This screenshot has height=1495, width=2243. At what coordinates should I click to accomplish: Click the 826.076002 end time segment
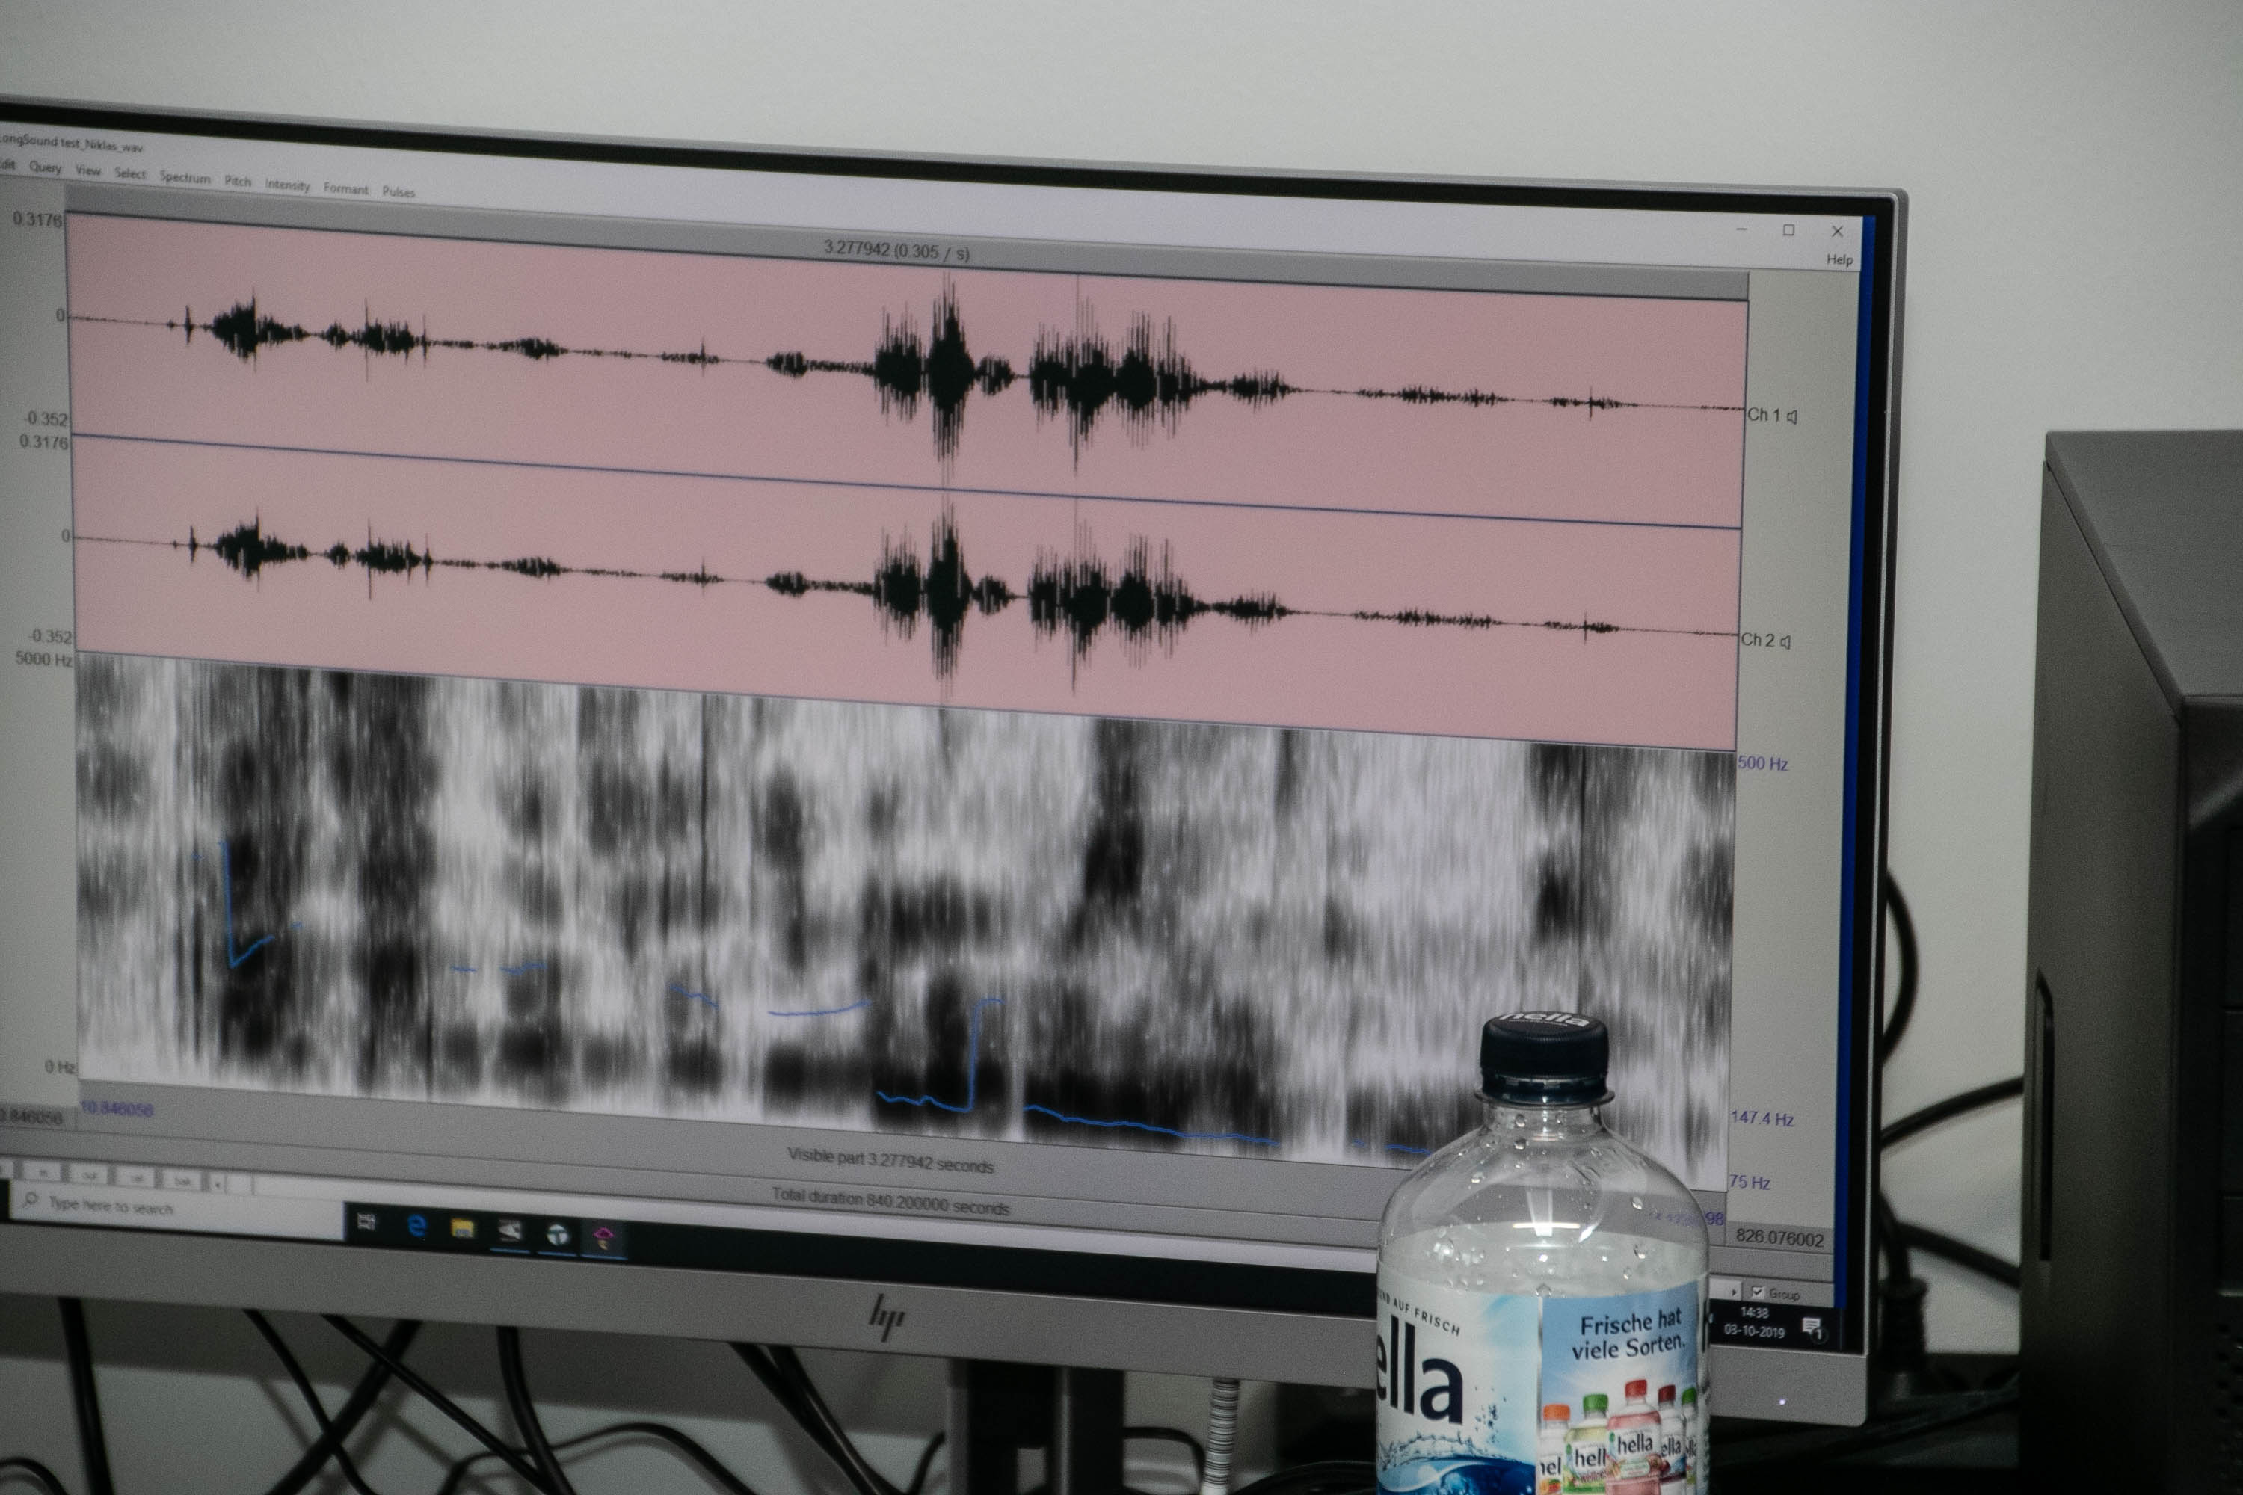pyautogui.click(x=1779, y=1238)
